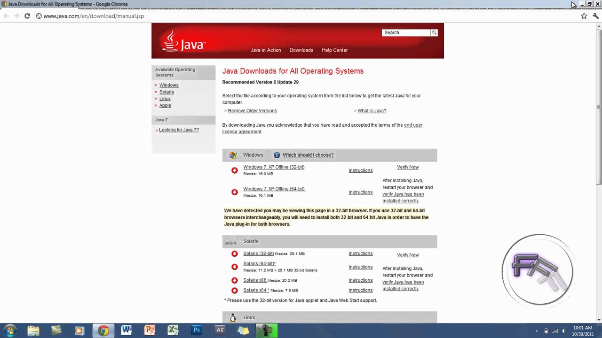This screenshot has height=338, width=602.
Task: Open Photoshop from the taskbar
Action: tap(197, 330)
